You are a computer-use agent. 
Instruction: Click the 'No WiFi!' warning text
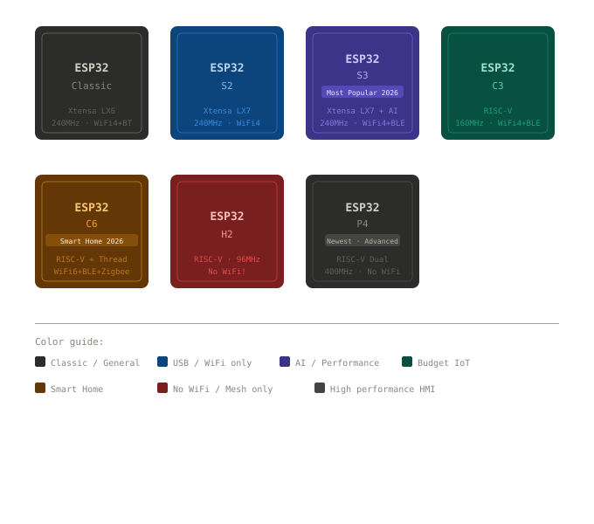227,271
